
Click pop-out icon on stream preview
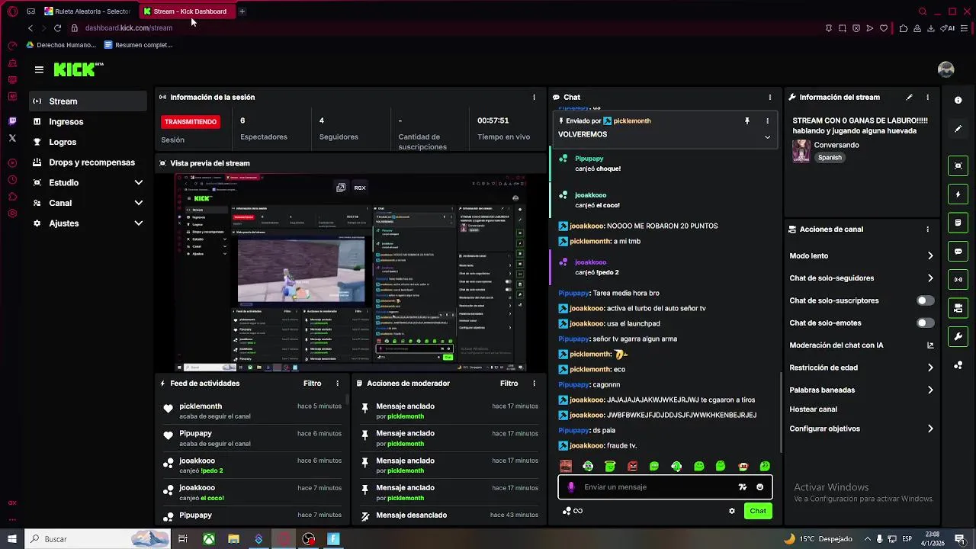coord(341,188)
